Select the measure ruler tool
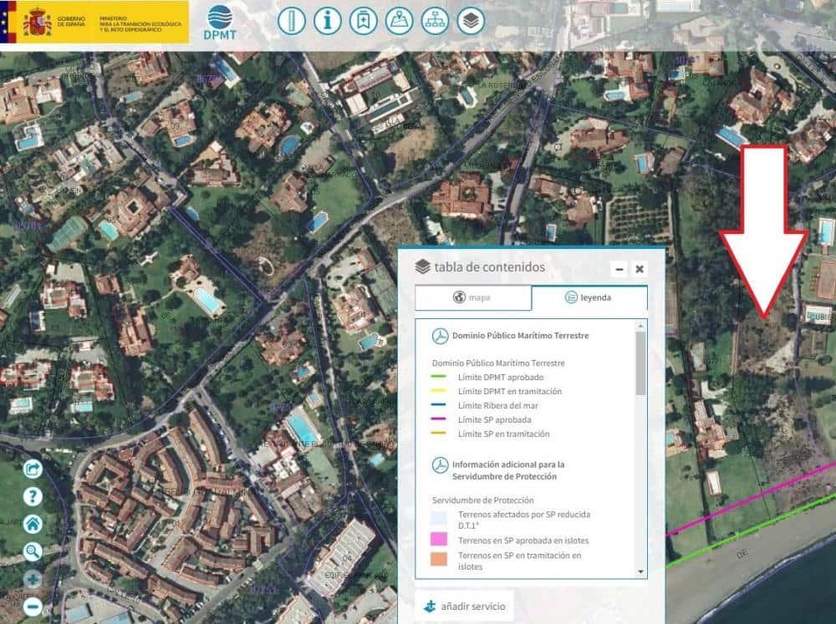 [292, 20]
